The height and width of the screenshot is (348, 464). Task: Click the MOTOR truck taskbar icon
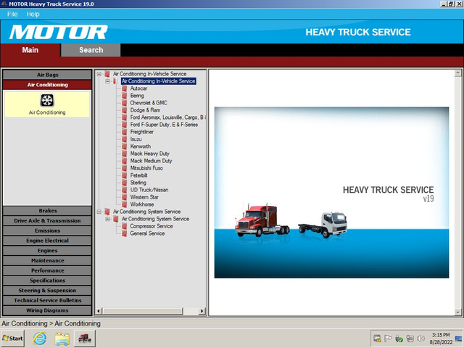click(x=85, y=339)
